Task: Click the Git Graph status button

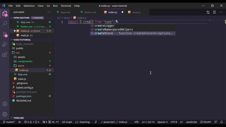Action: point(67,122)
